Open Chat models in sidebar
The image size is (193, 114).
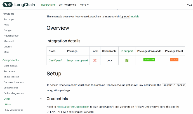[x=11, y=66]
